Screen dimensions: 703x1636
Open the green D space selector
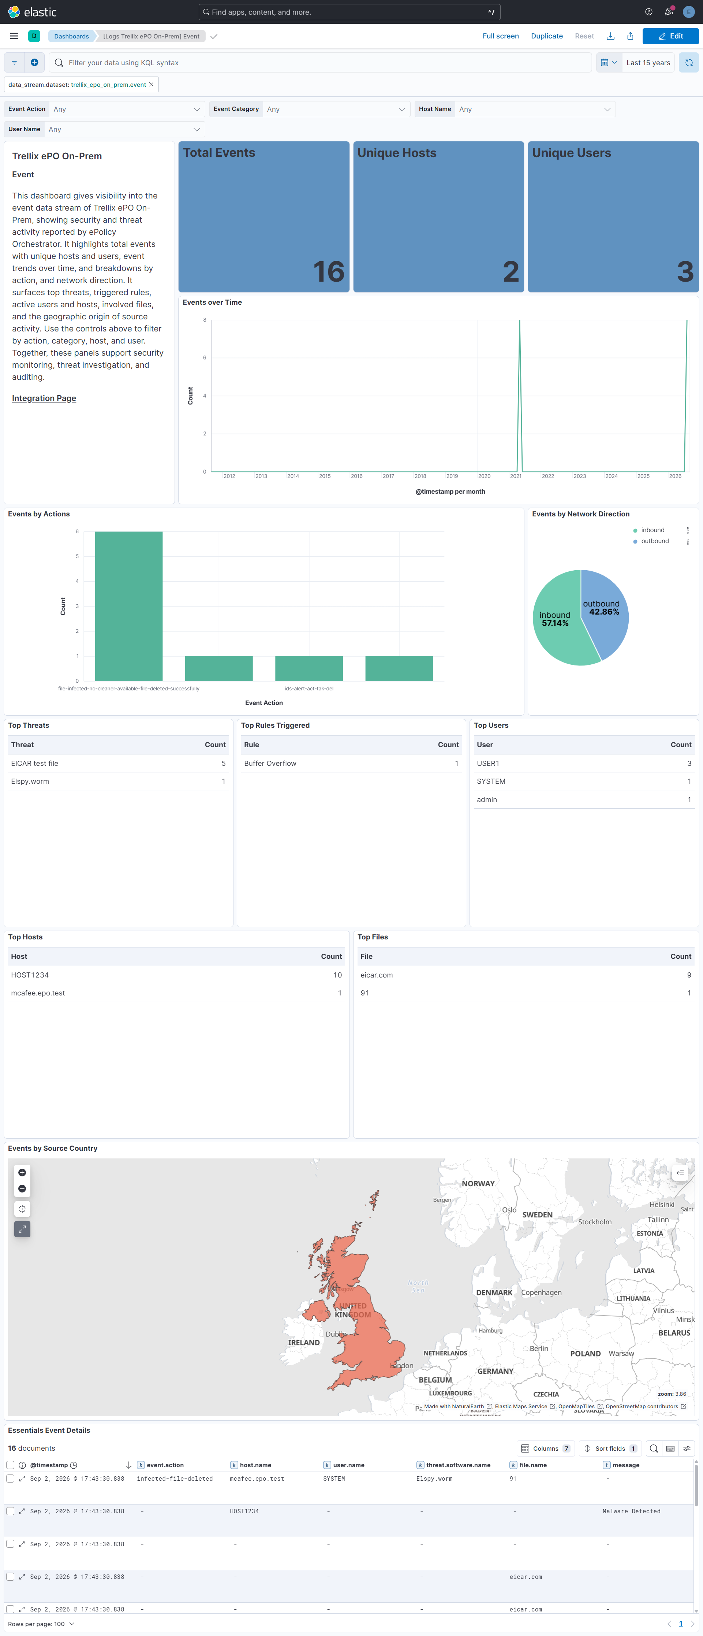(x=34, y=36)
